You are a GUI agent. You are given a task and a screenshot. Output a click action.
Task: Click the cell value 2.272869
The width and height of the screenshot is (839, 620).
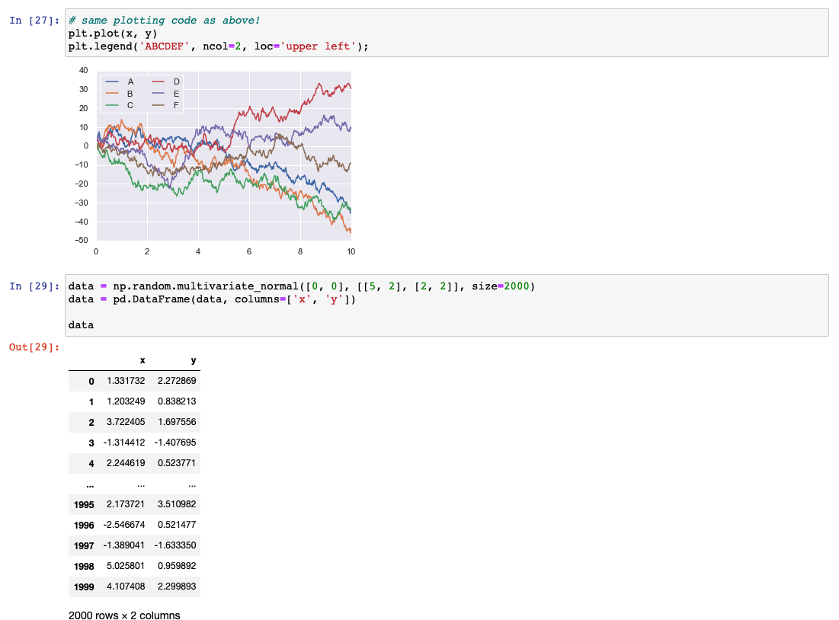point(177,381)
